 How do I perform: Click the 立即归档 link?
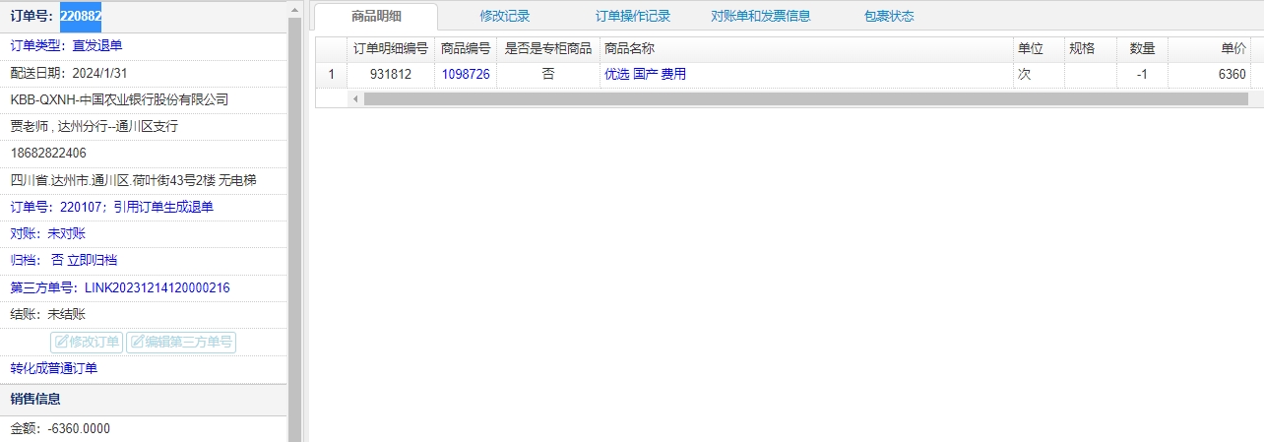92,260
